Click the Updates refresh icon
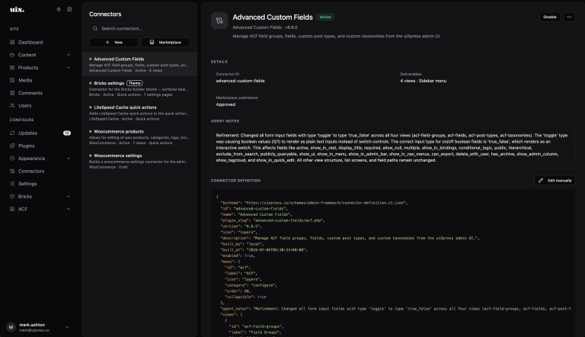 12,133
